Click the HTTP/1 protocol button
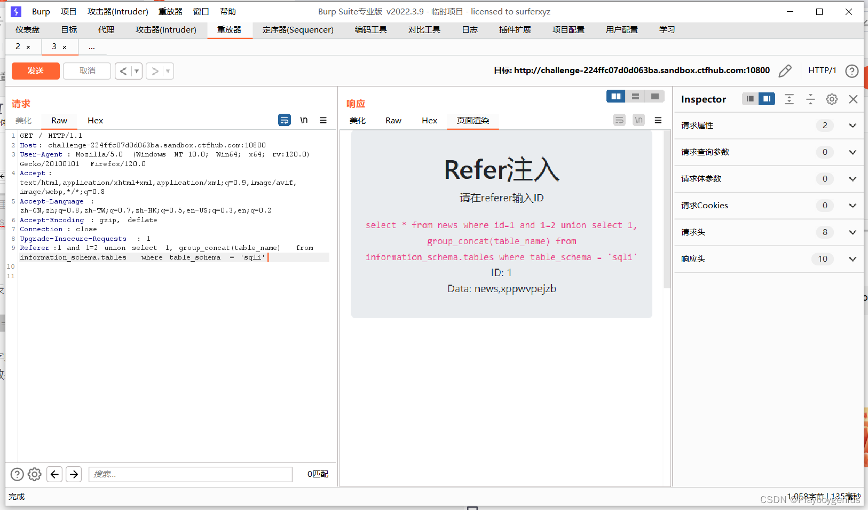The width and height of the screenshot is (868, 510). 822,70
